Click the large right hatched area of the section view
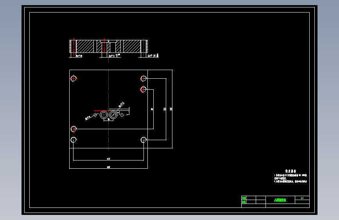This screenshot has height=220, width=339. click(132, 46)
